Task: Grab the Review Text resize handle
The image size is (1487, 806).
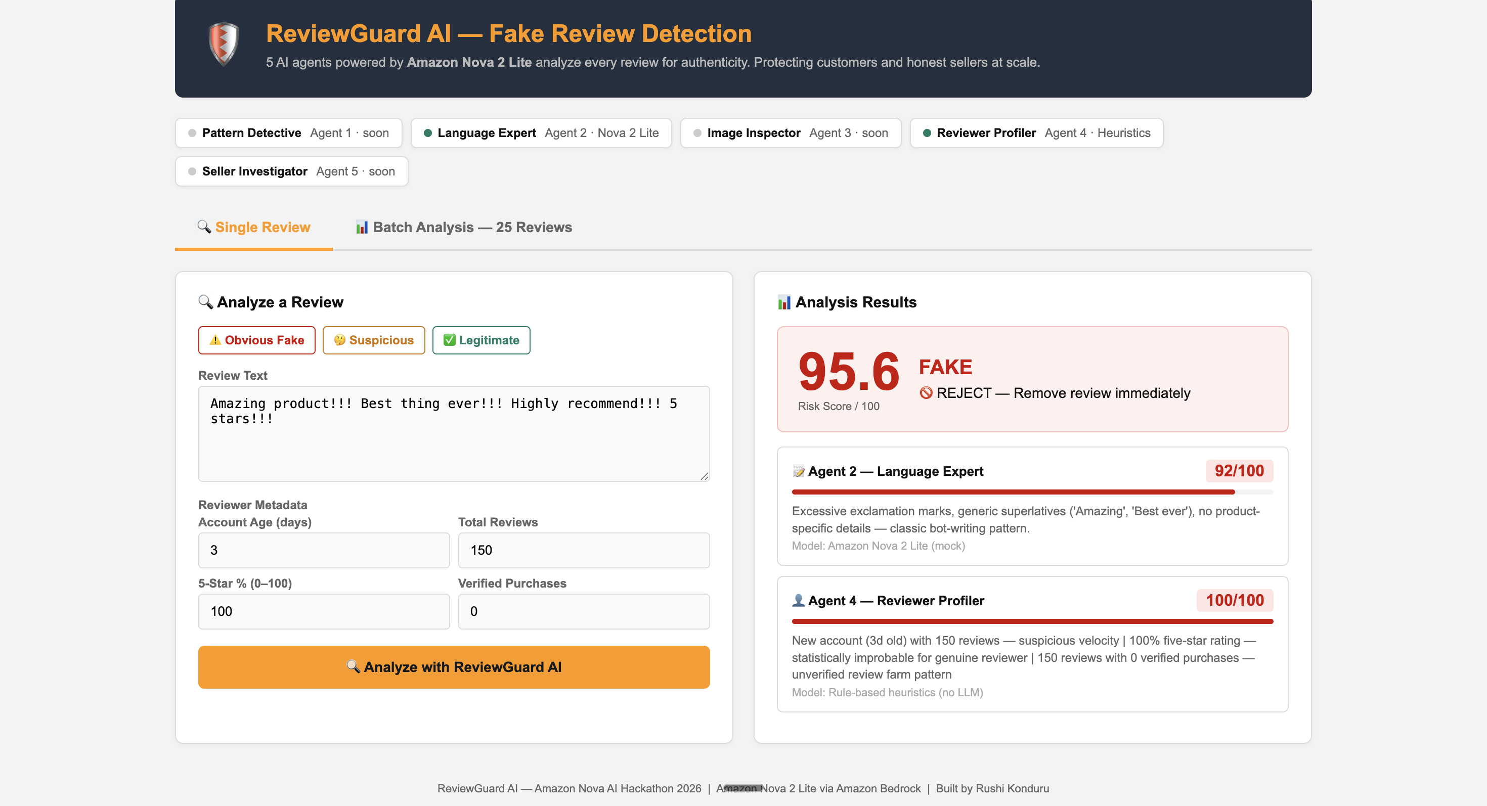Action: point(704,476)
